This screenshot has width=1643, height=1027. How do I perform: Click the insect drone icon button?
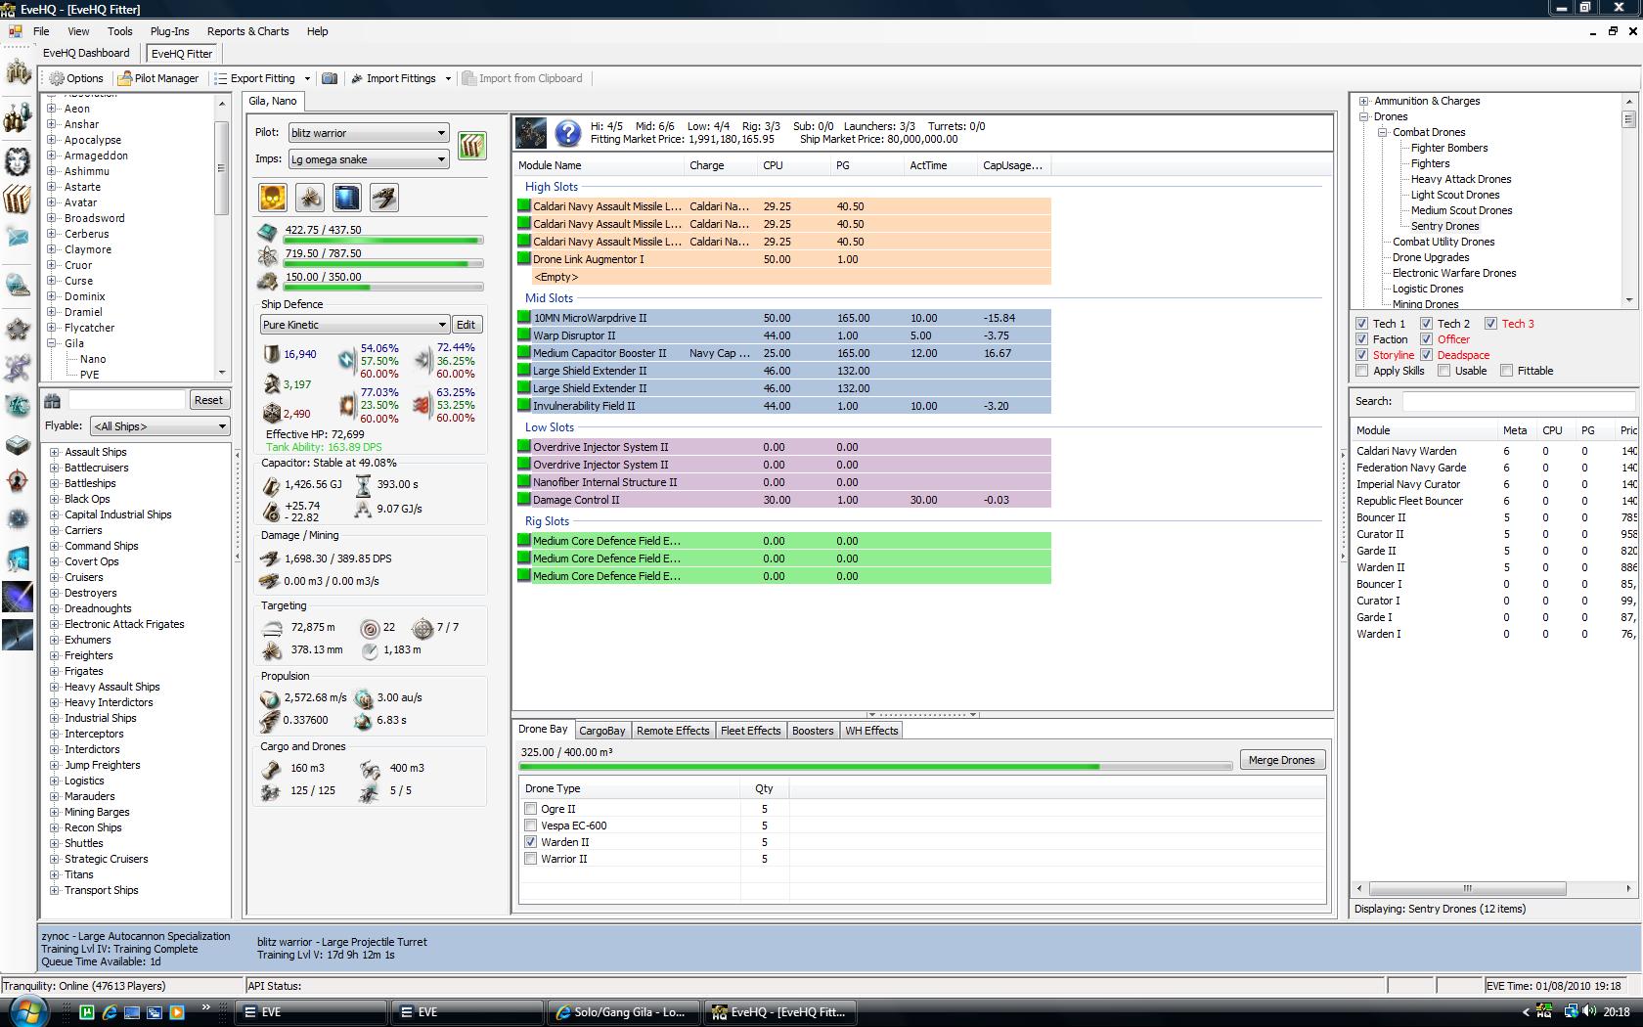pos(310,198)
